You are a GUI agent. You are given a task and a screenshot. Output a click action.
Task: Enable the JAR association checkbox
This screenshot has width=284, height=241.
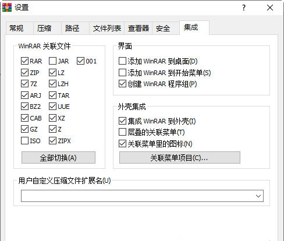click(x=52, y=61)
